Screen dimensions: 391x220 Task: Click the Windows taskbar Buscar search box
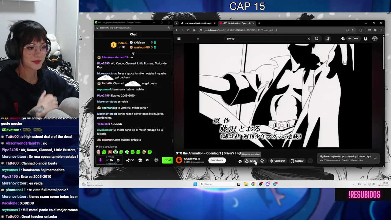[x=217, y=184]
